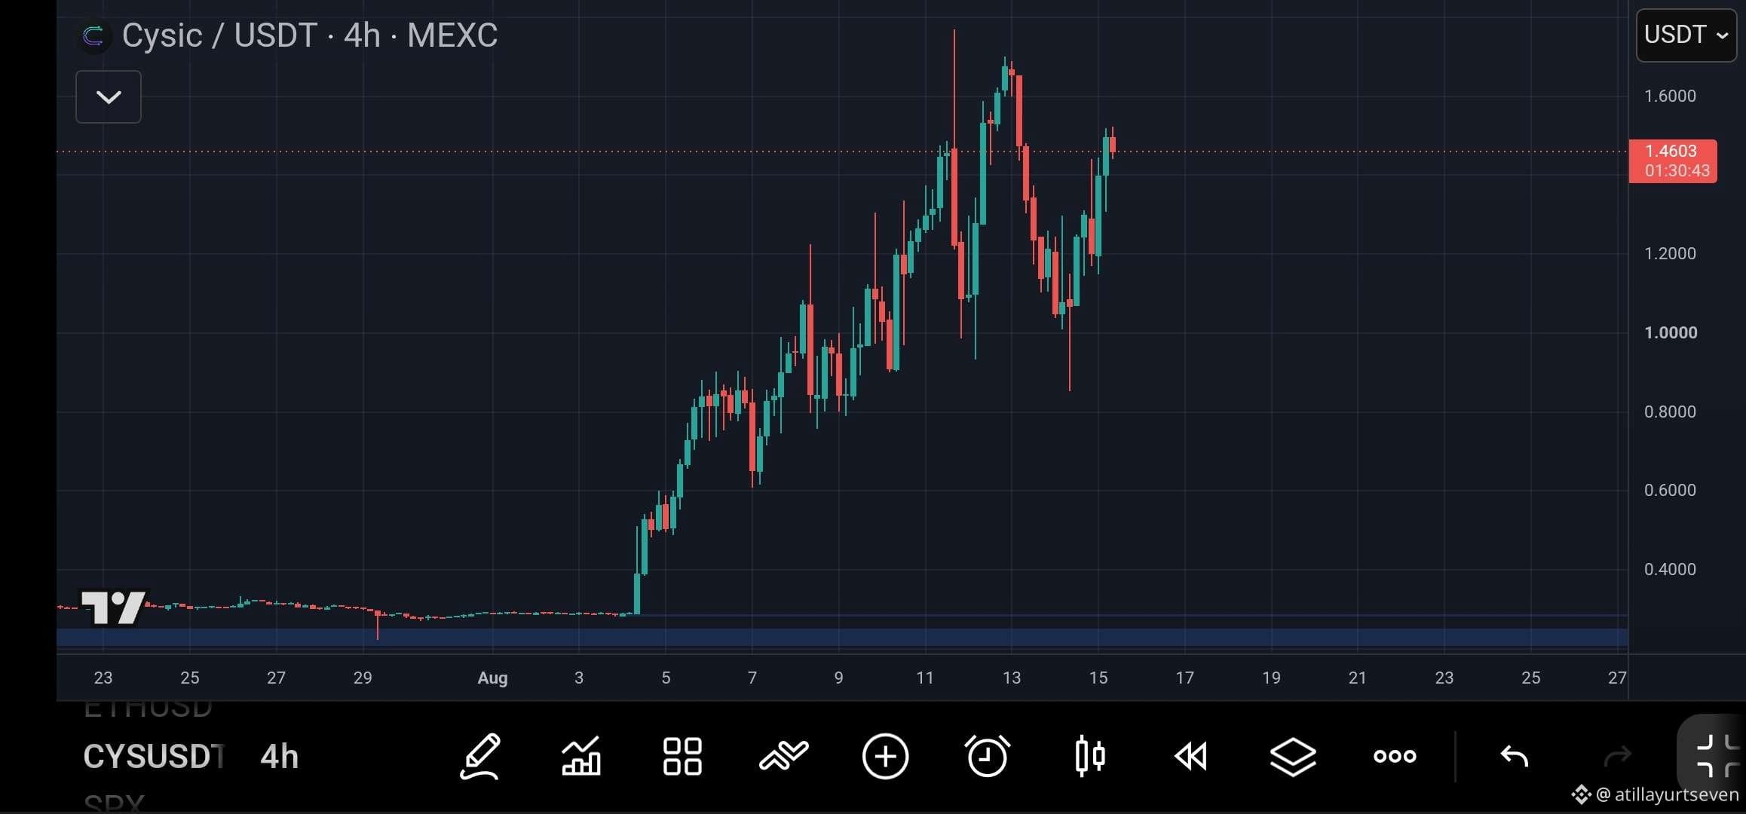
Task: Open the drawing tools pencil icon
Action: point(480,756)
